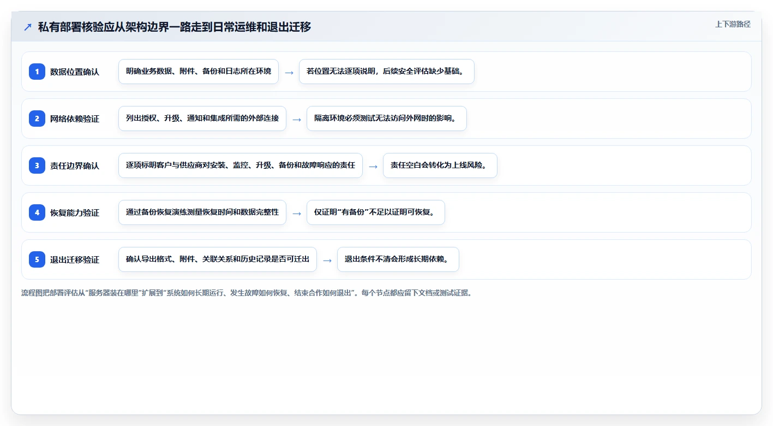Click the box 若位置无法逐项说明，后续安全评估缺少基础

[x=387, y=72]
